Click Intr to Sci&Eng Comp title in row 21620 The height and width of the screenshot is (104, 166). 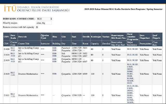(x=29, y=49)
